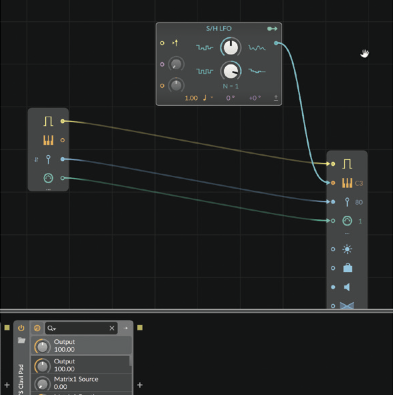Toggle bipolar output on the S/H LFO
This screenshot has height=395, width=394.
[276, 97]
